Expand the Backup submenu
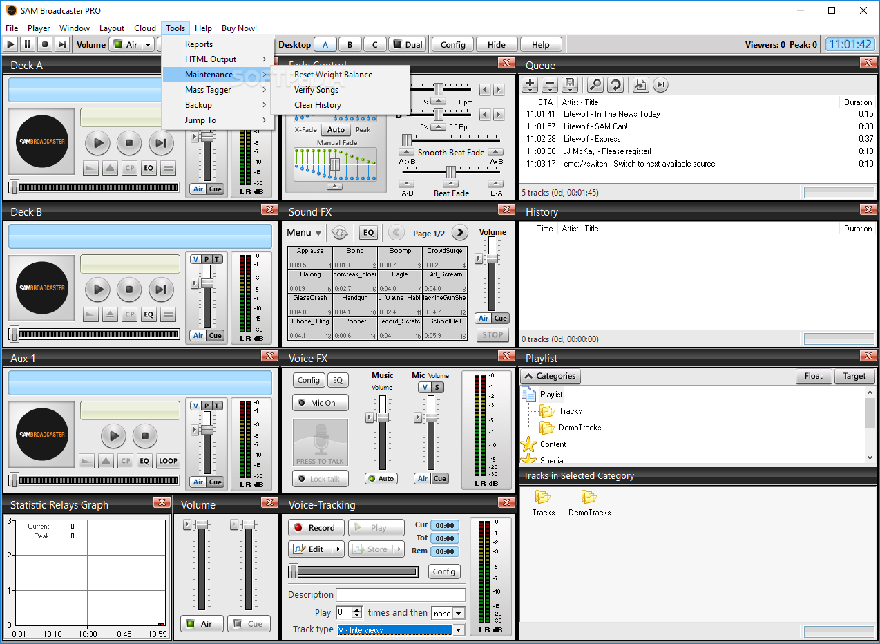The width and height of the screenshot is (880, 644). pyautogui.click(x=218, y=105)
